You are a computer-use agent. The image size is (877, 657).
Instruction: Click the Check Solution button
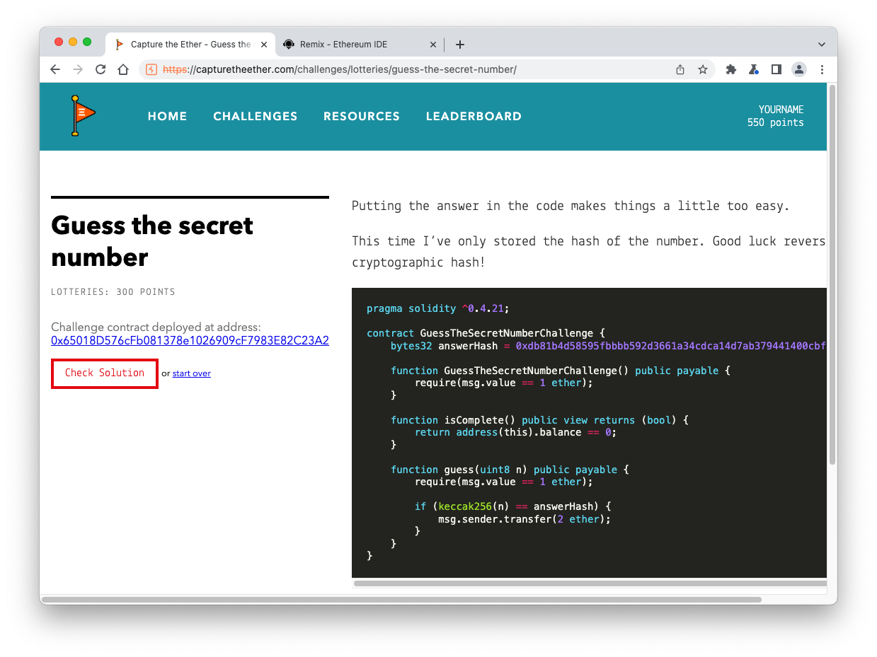click(105, 373)
